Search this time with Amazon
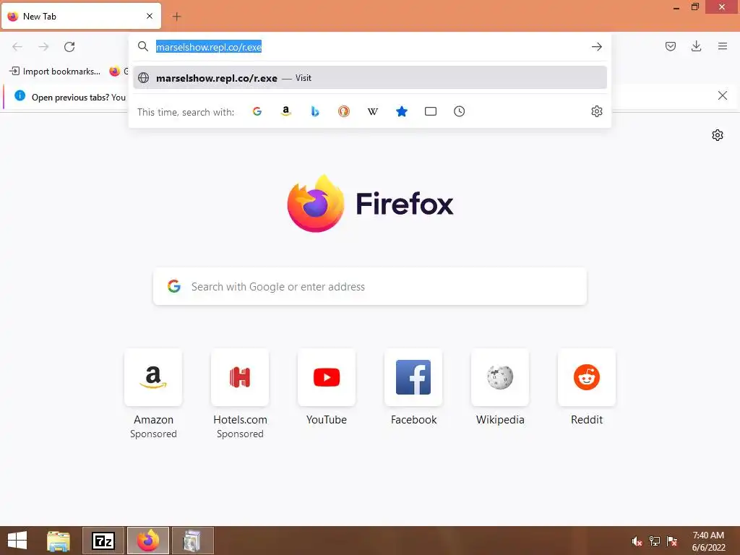 click(286, 111)
